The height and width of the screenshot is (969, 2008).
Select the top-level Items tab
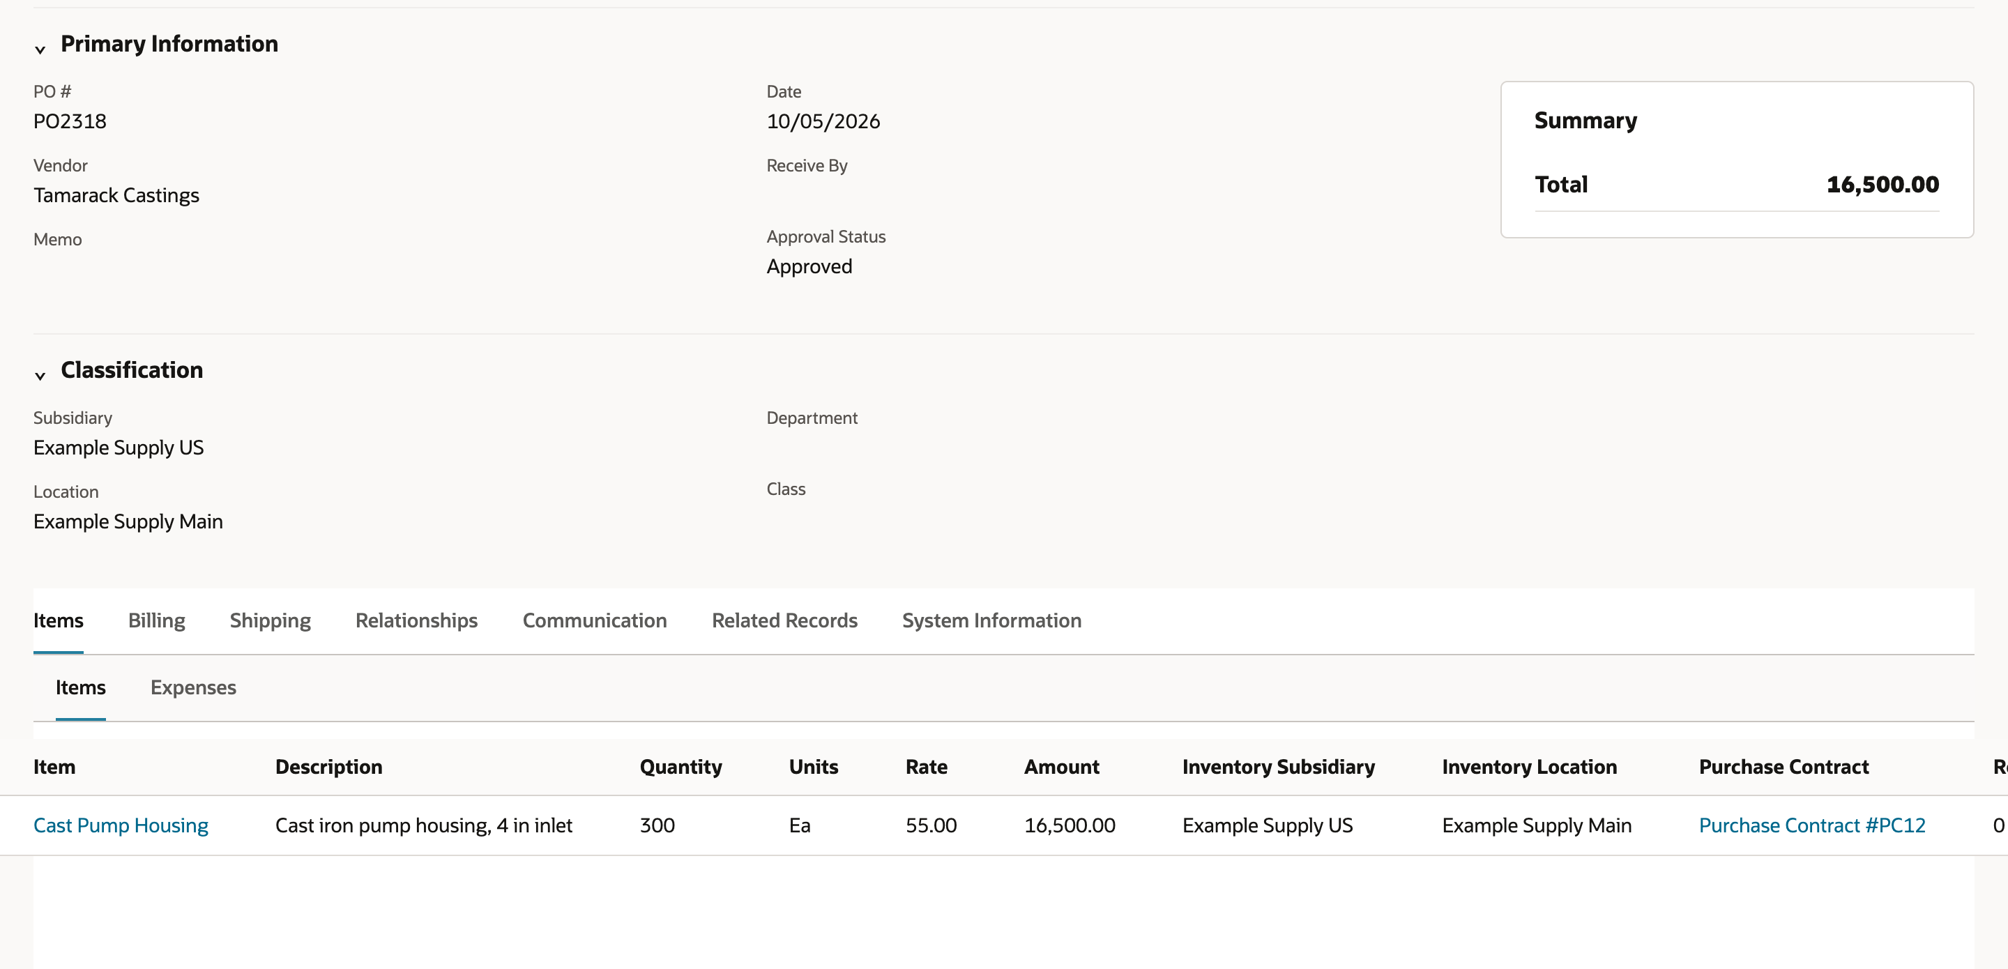59,620
